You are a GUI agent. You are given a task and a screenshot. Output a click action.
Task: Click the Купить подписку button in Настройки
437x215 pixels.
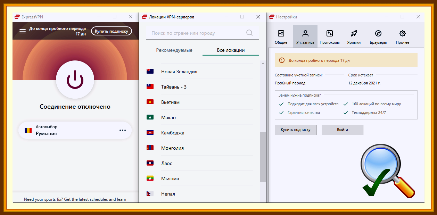tap(296, 130)
